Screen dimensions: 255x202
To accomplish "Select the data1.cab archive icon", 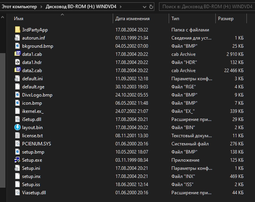I will click(17, 54).
